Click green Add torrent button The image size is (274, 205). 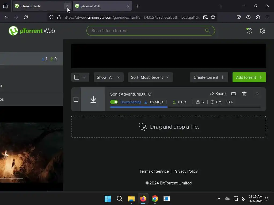pos(249,77)
